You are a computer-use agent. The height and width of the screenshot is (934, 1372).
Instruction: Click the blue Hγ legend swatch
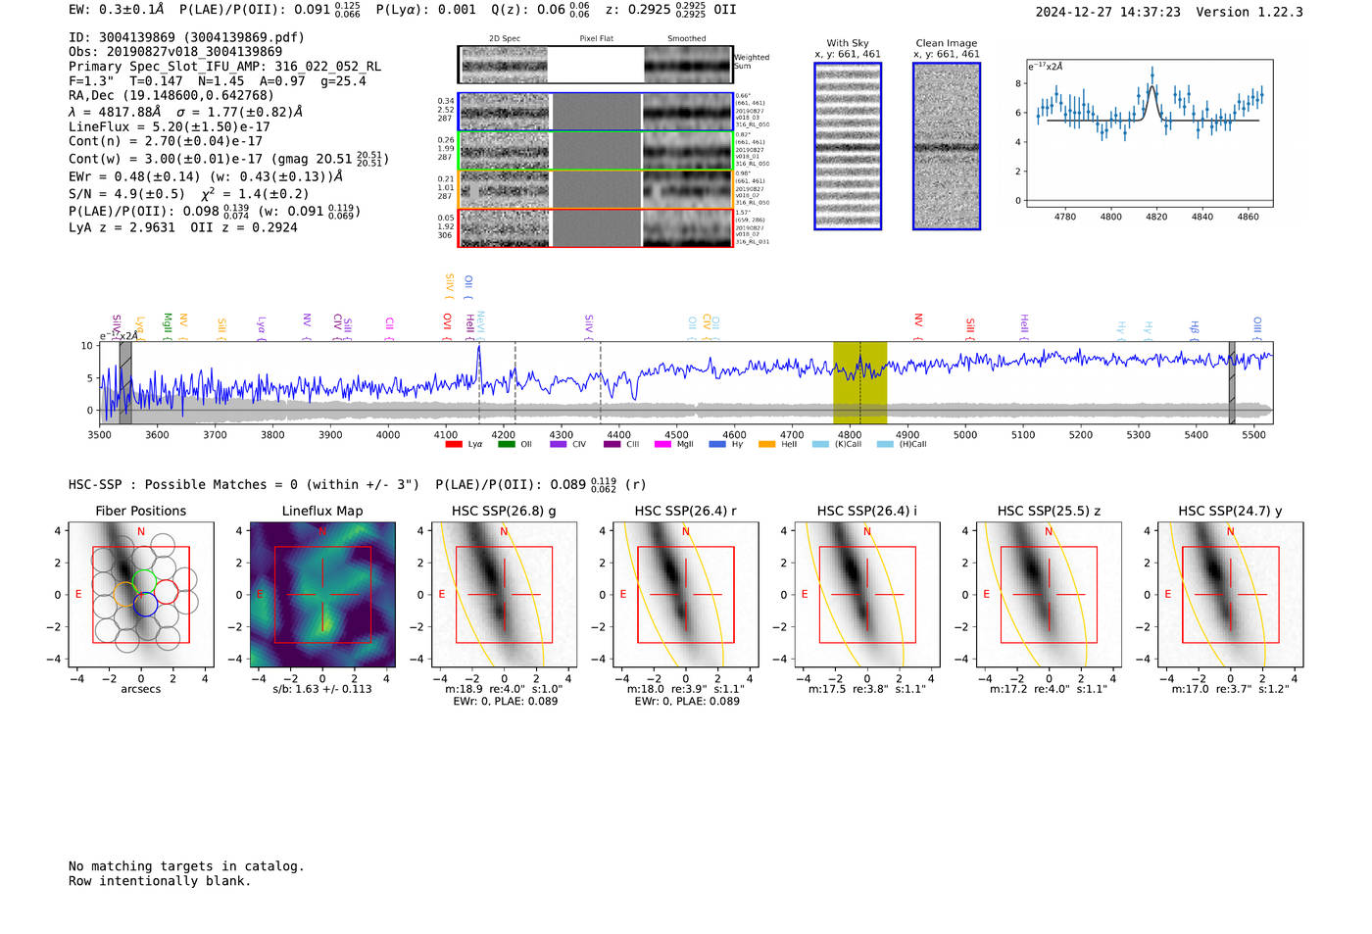[717, 444]
